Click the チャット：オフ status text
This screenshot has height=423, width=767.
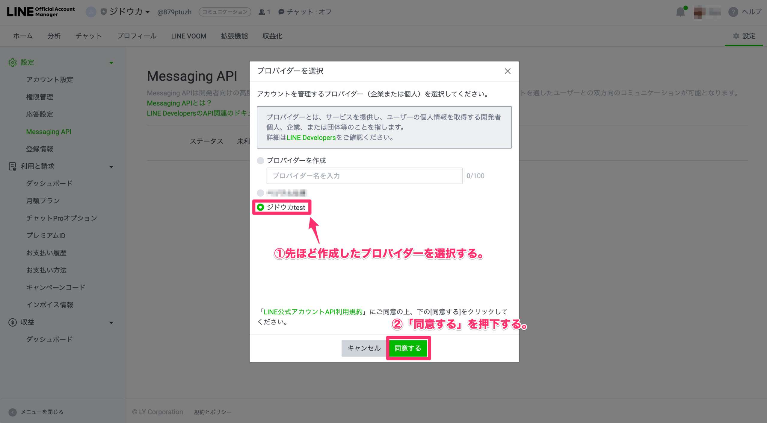309,12
